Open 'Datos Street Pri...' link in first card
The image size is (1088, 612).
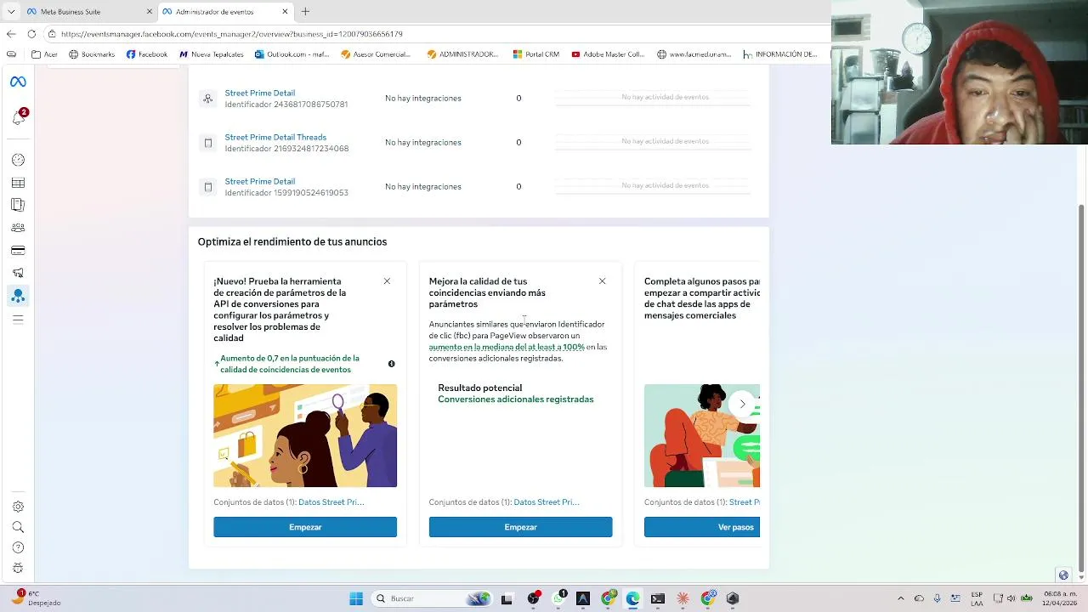(331, 502)
